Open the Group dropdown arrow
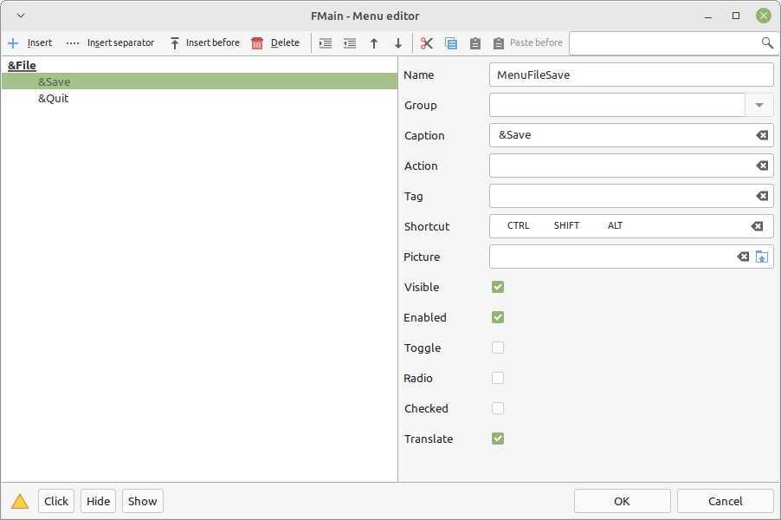Viewport: 781px width, 520px height. 759,105
